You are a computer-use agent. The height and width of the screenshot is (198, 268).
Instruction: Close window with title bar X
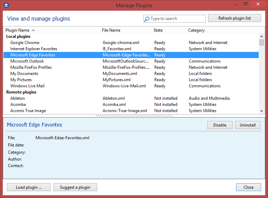point(258,4)
